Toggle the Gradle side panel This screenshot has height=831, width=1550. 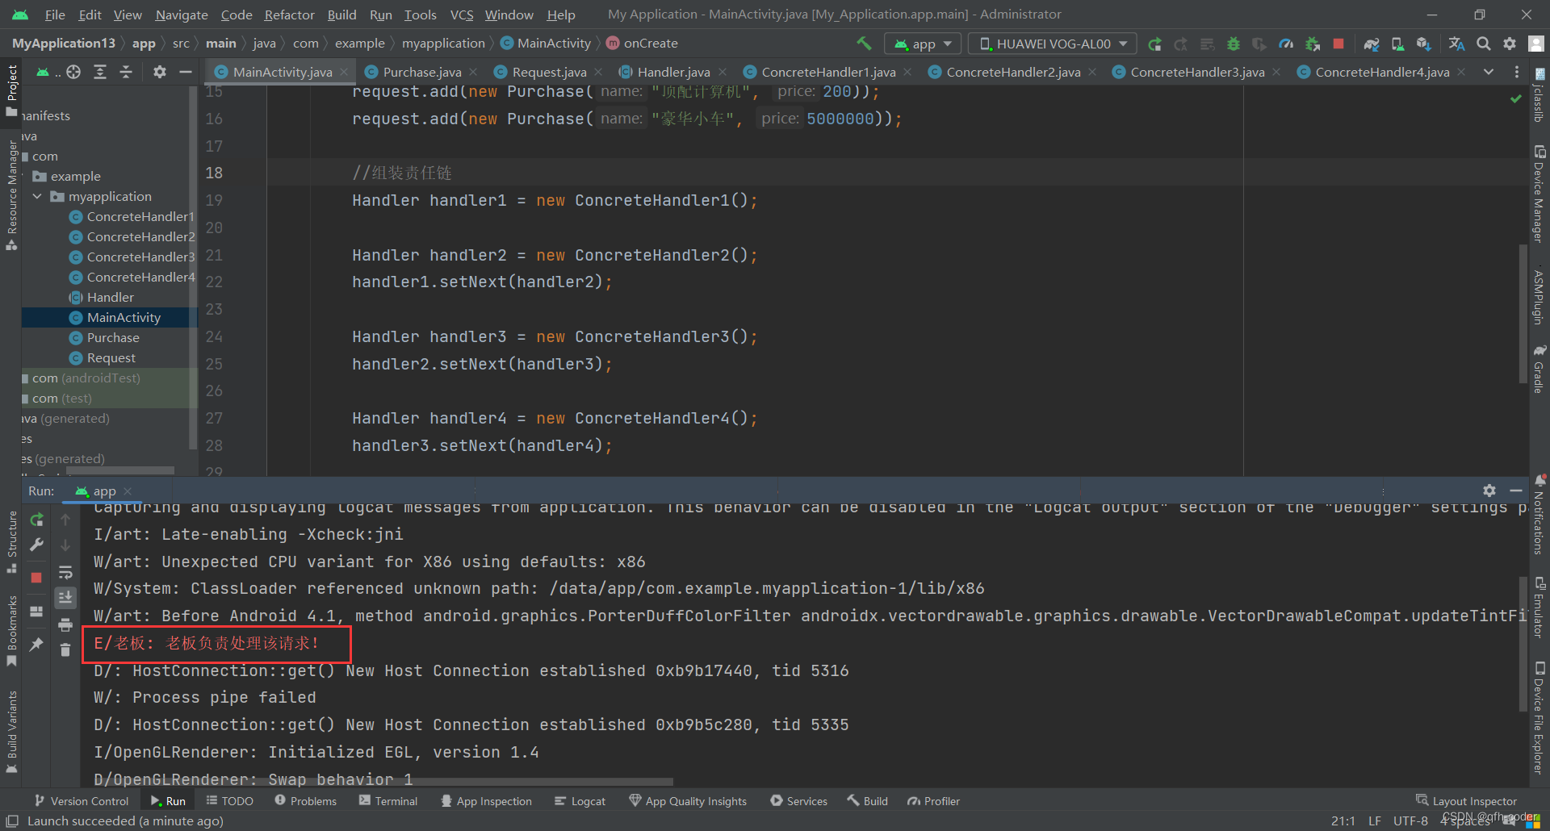point(1540,369)
